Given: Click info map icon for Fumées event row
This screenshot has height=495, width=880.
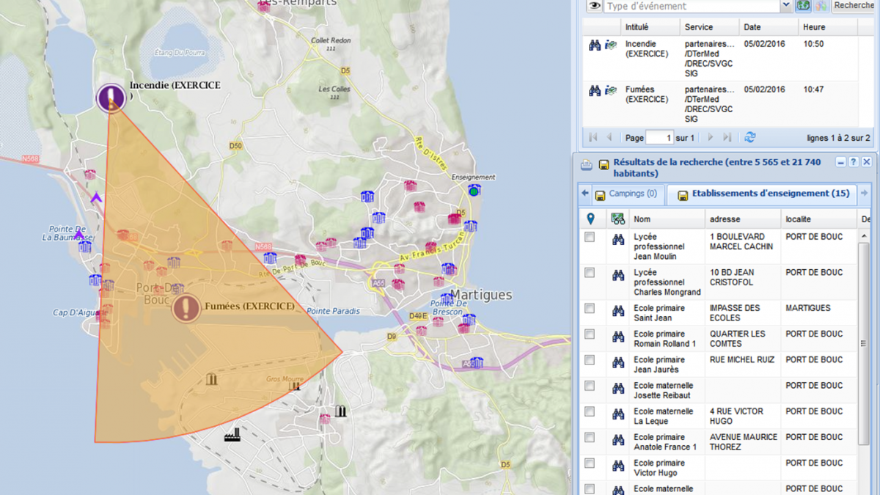Looking at the screenshot, I should [x=610, y=91].
